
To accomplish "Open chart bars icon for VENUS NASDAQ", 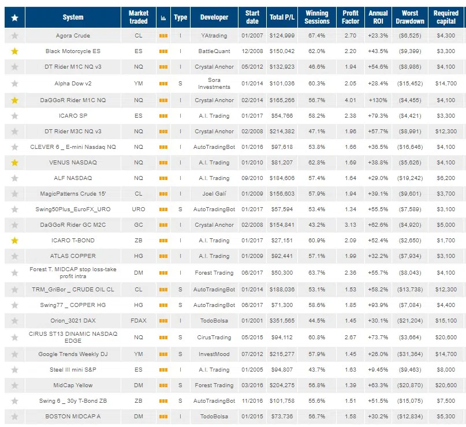I will click(163, 163).
